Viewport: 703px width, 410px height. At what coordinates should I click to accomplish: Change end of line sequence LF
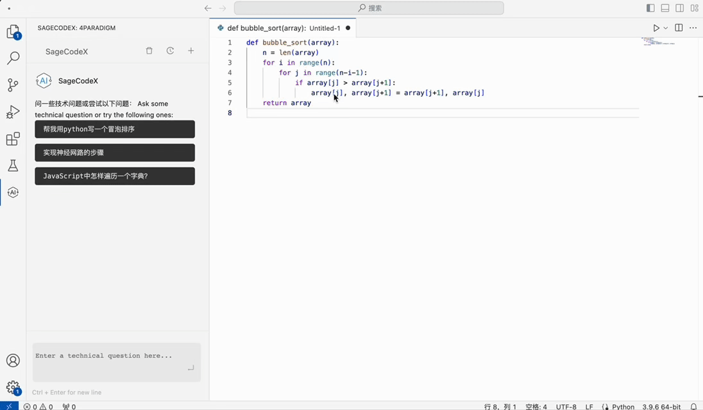589,406
